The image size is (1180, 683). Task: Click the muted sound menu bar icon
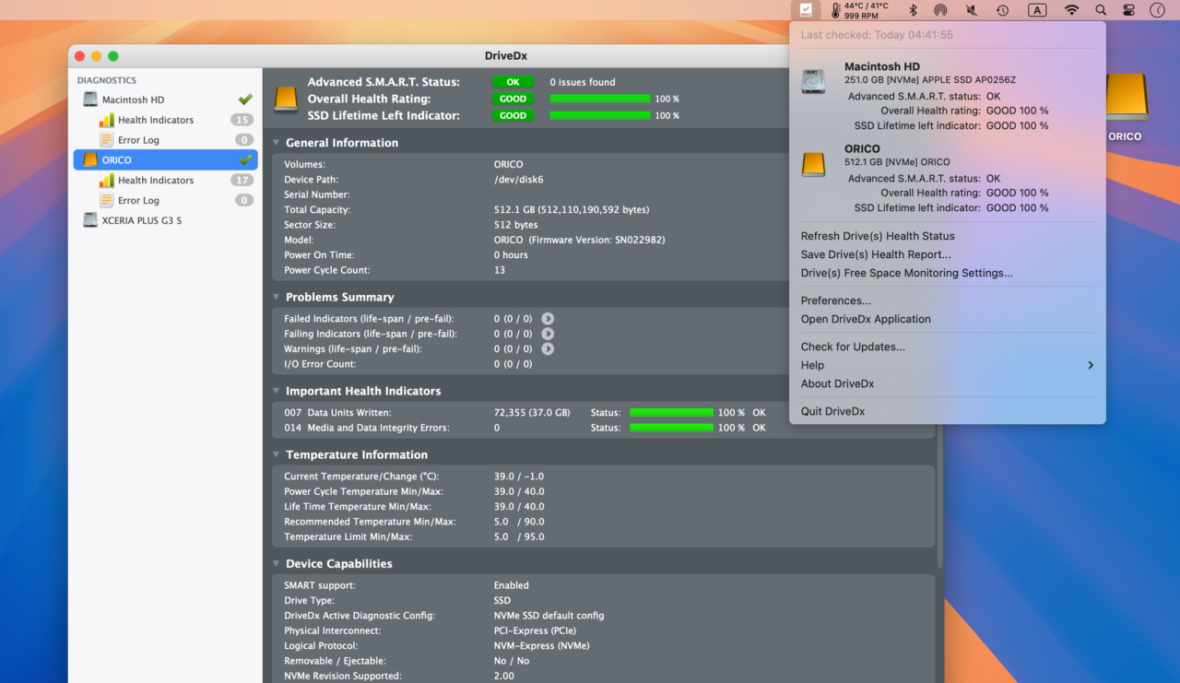971,10
